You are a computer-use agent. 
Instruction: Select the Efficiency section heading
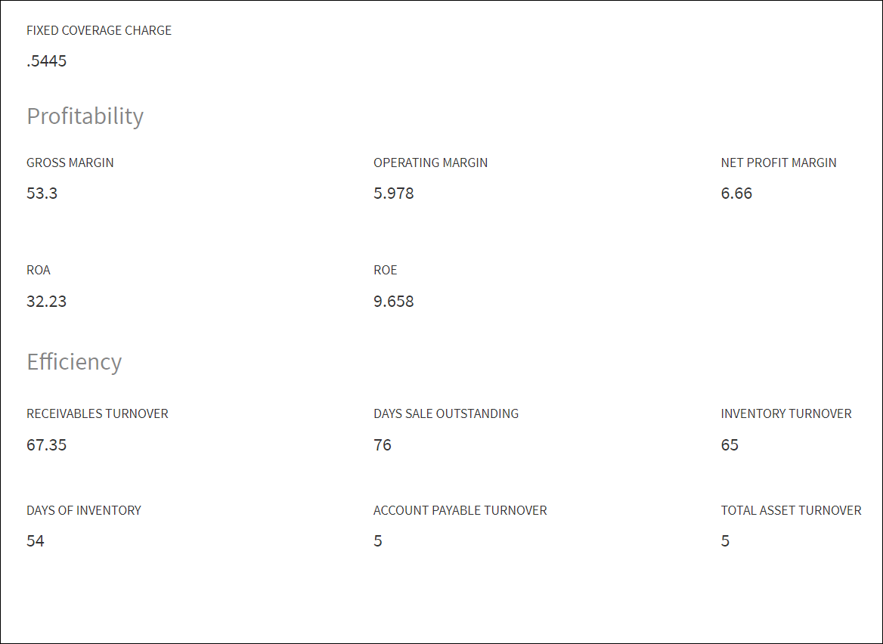point(74,362)
